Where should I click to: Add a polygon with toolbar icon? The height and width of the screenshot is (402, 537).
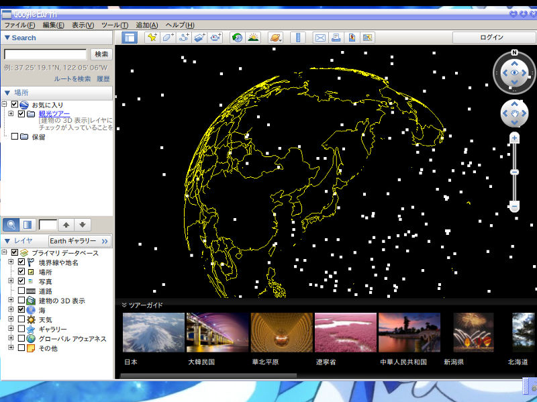pyautogui.click(x=168, y=38)
